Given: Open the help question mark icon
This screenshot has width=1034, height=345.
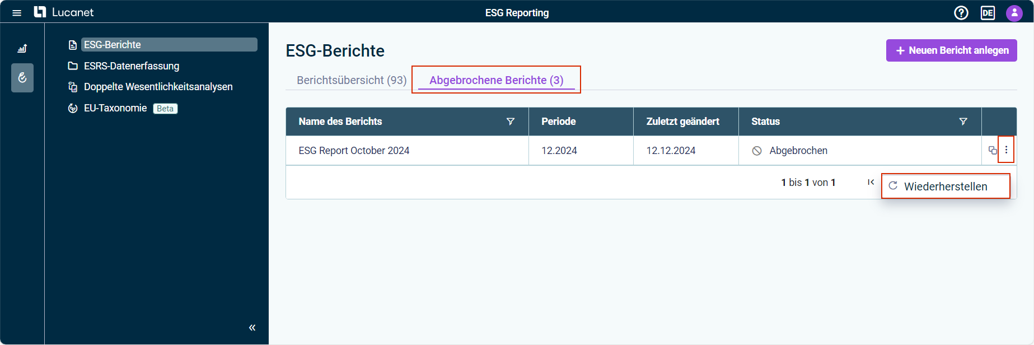Looking at the screenshot, I should click(961, 13).
